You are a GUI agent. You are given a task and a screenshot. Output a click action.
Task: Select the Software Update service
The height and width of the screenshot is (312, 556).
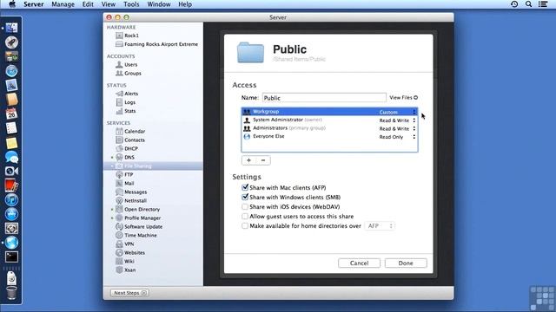pos(139,227)
